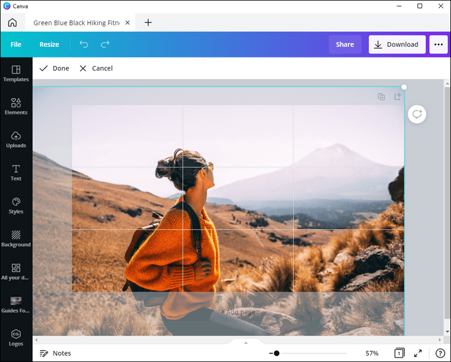Viewport: 451px width, 362px height.
Task: Open the All your designs panel
Action: coord(16,272)
